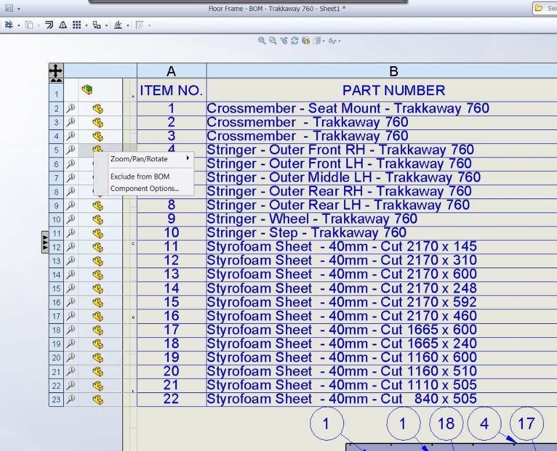The image size is (557, 451).
Task: Click cell 'Stringer - Wheel - Trakkaway 760'
Action: tap(382, 219)
